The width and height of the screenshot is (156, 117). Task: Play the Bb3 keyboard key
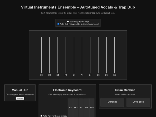click(x=92, y=108)
